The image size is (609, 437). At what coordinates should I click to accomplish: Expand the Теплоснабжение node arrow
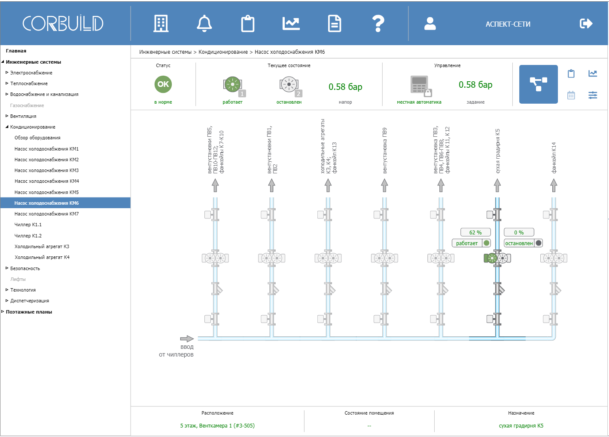(x=7, y=83)
